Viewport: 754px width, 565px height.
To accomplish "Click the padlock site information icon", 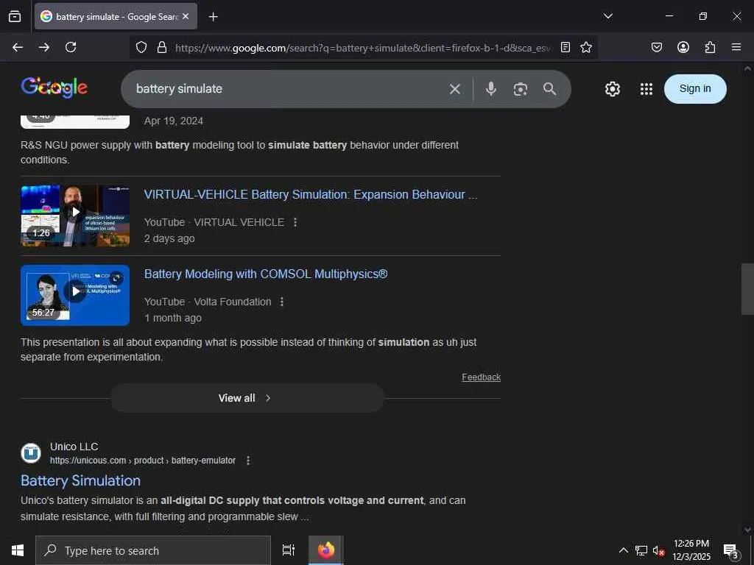I will point(162,47).
